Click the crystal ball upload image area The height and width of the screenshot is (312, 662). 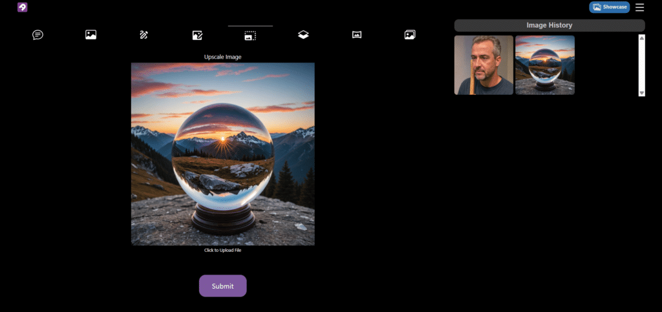coord(223,154)
